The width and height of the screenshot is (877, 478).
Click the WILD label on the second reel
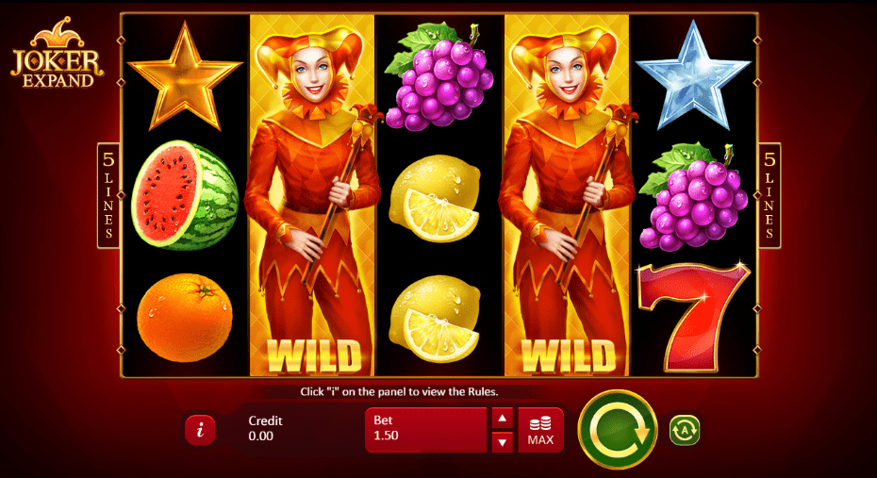click(313, 355)
